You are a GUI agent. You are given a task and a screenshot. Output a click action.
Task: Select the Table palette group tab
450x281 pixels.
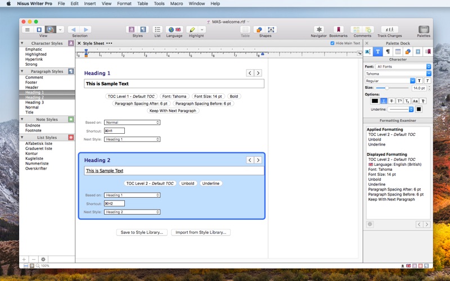(x=398, y=52)
